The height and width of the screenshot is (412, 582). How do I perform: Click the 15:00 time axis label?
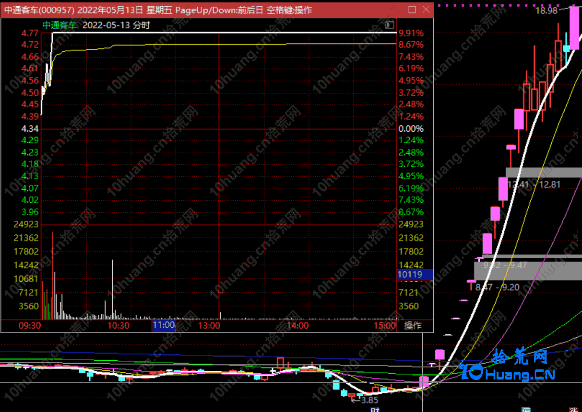coord(385,326)
